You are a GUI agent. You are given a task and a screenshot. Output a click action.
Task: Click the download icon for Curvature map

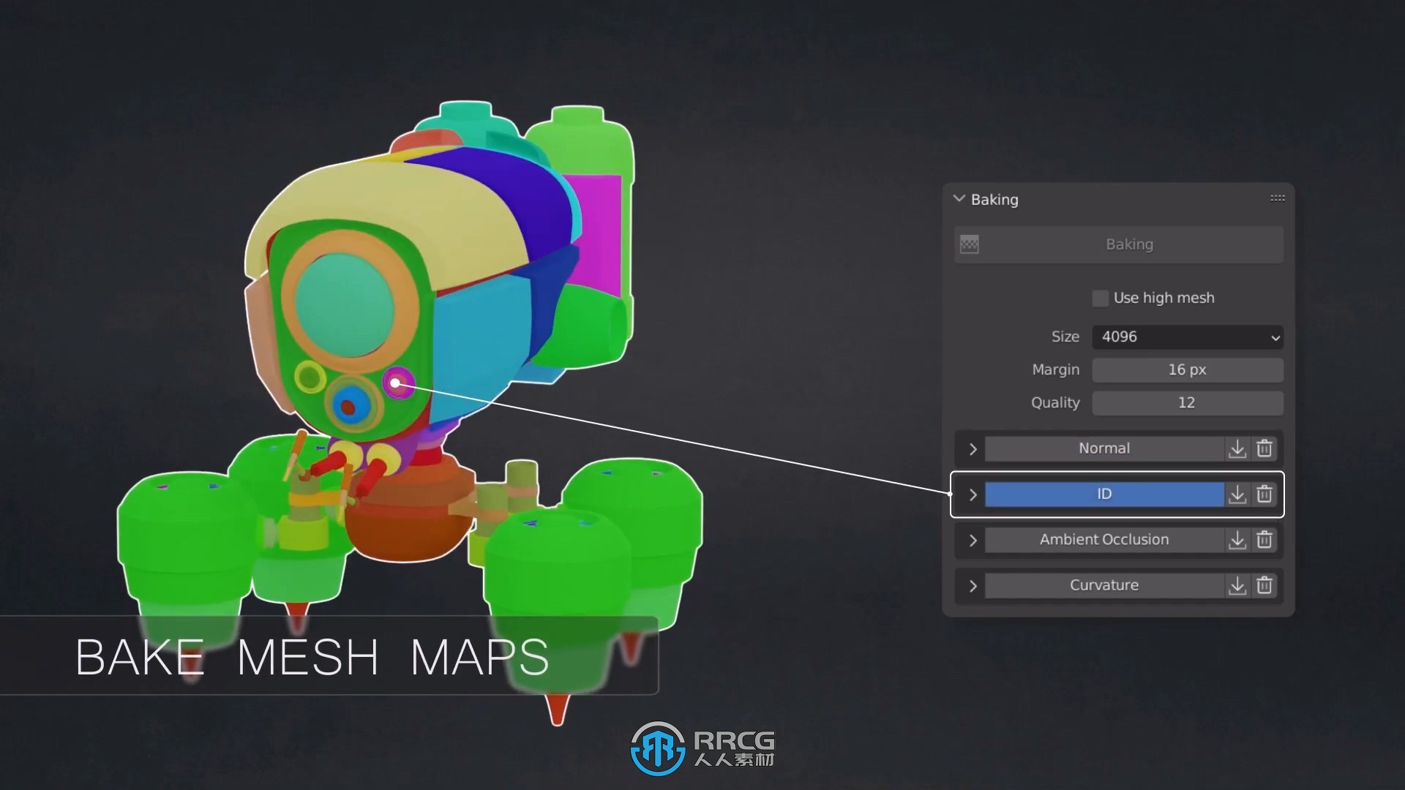[1237, 584]
